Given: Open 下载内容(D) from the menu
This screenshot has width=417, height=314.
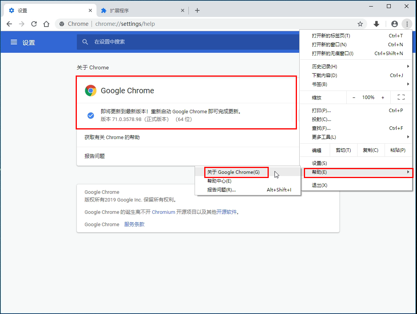Looking at the screenshot, I should coord(356,76).
